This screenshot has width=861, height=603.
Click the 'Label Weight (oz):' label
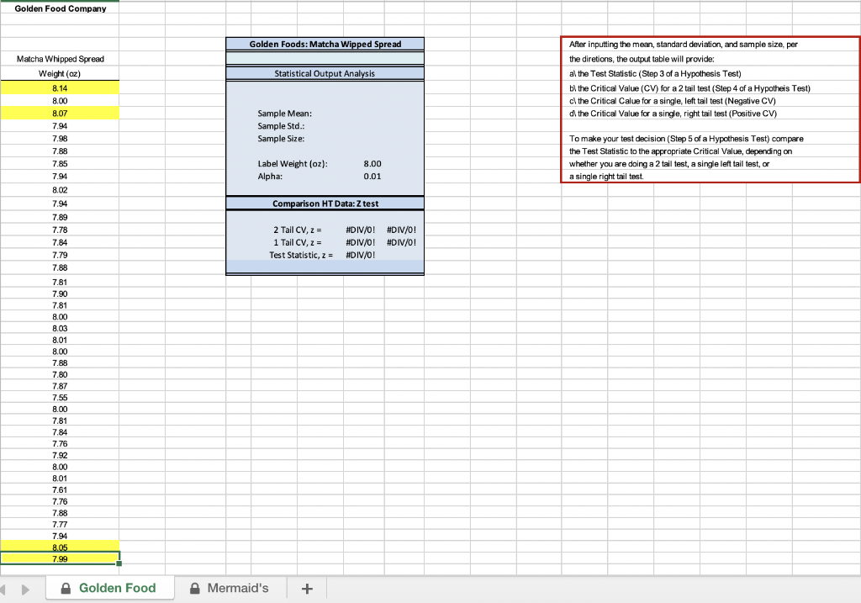[x=292, y=164]
